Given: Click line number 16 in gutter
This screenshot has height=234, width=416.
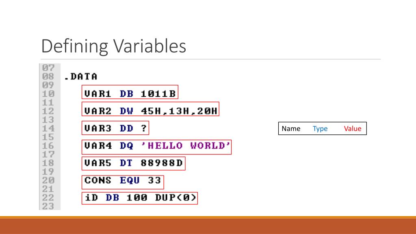Looking at the screenshot, I should click(48, 146).
